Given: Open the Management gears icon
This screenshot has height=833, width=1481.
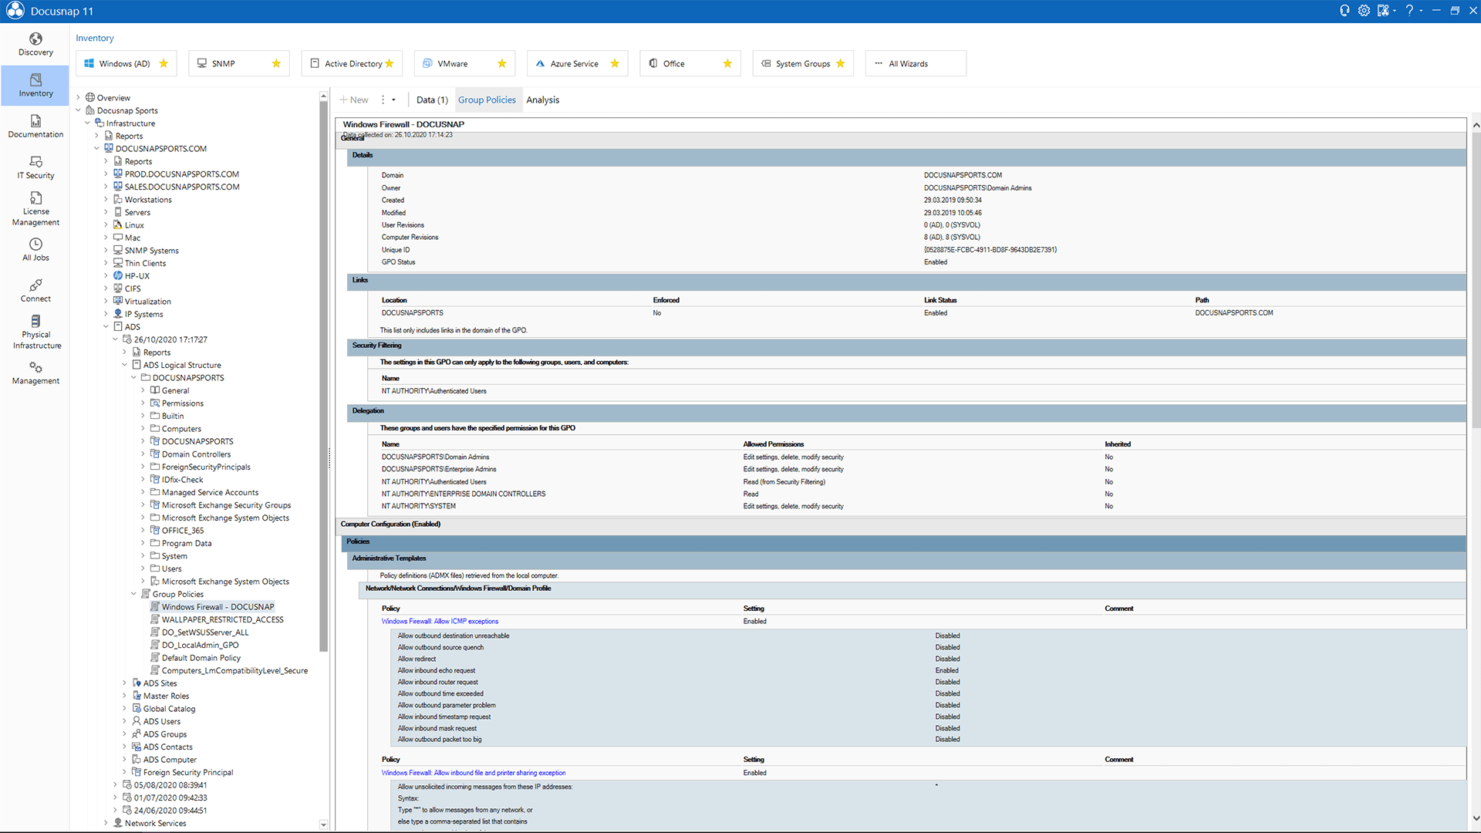Looking at the screenshot, I should [35, 368].
